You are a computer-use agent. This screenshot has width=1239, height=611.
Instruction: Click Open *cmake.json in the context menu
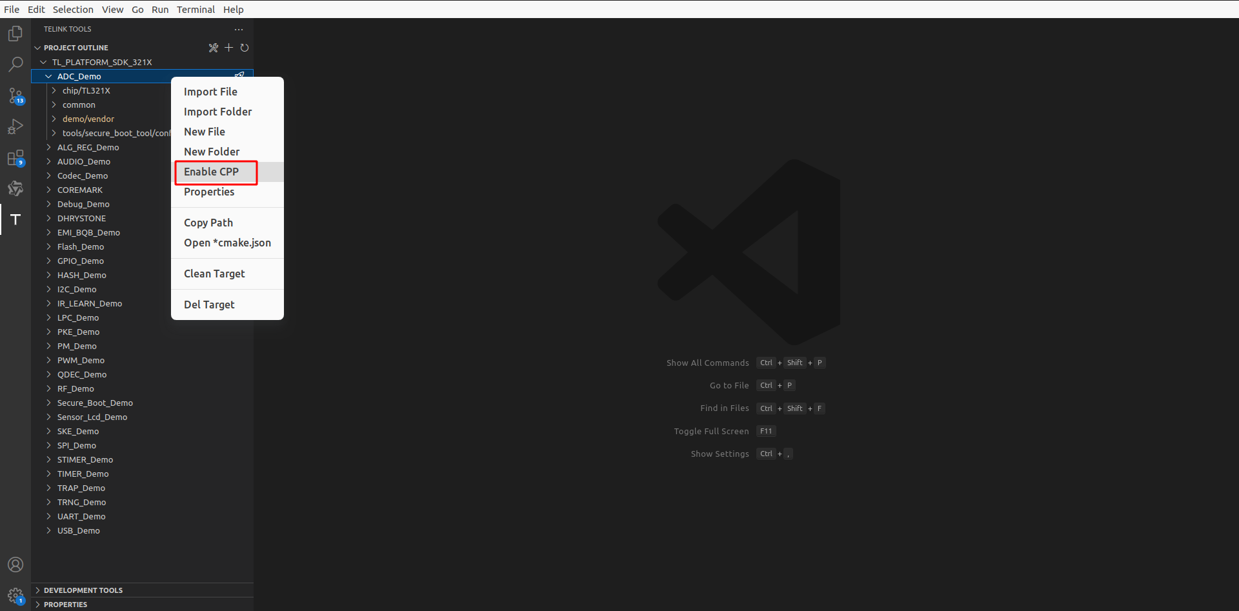pos(227,243)
